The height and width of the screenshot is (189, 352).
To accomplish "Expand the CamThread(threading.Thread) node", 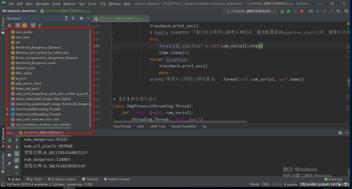I will (8, 109).
